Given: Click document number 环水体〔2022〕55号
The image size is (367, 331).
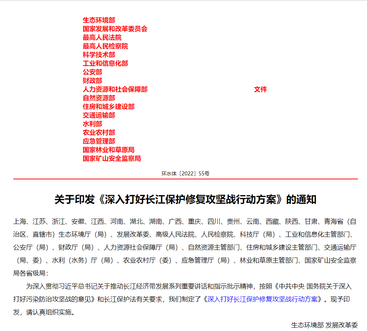Looking at the screenshot, I should [185, 174].
